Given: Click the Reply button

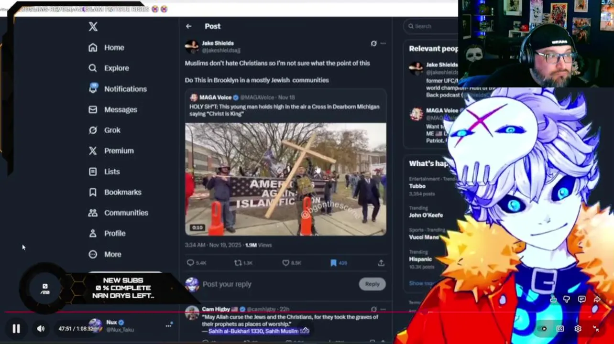Looking at the screenshot, I should click(372, 284).
